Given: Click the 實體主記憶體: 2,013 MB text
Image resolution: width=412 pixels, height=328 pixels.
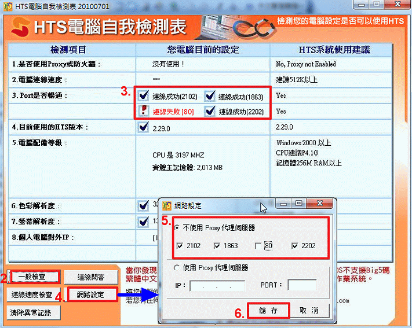Looking at the screenshot, I should click(x=187, y=168).
